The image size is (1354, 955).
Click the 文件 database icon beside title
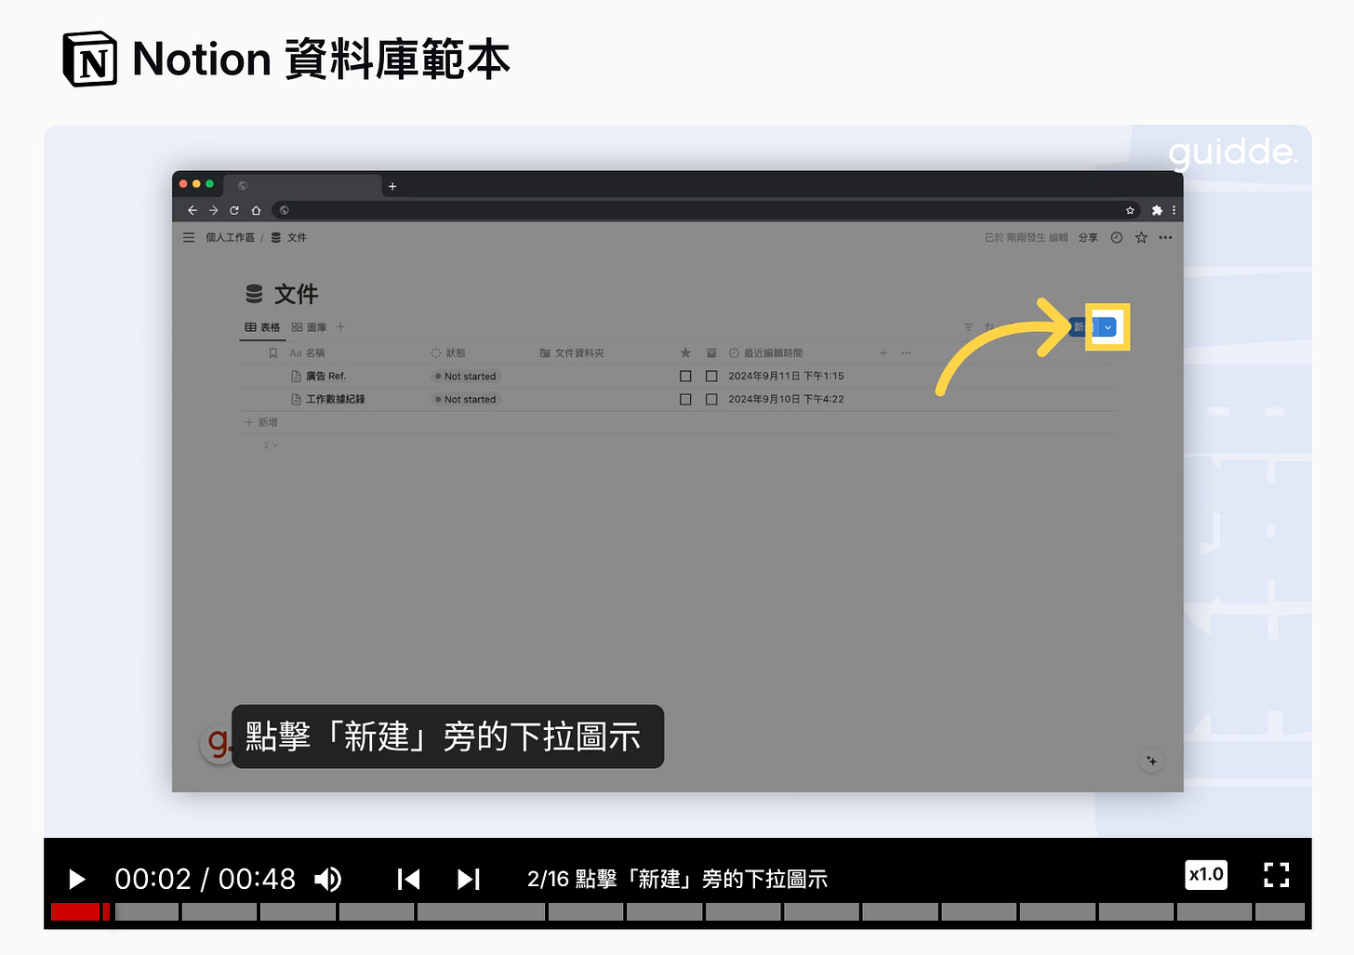coord(254,294)
